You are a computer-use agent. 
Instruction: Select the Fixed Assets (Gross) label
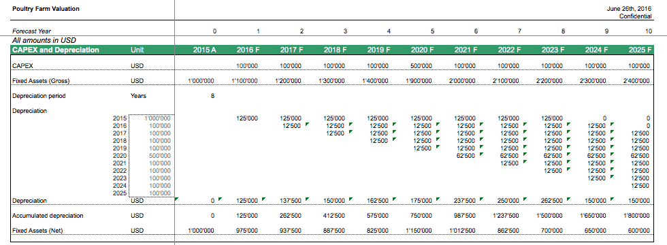tap(41, 81)
